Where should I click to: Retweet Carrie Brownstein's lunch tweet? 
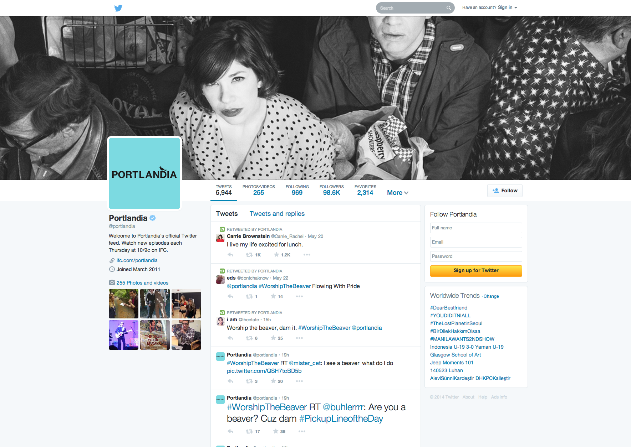[249, 255]
